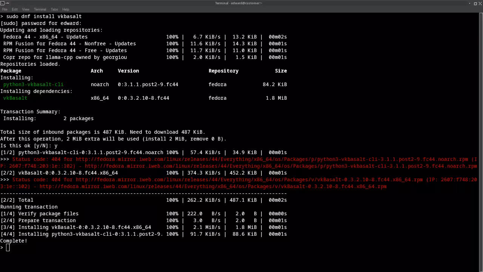Click 'Updating and loading repositories:' text
This screenshot has width=483, height=272.
pos(51,30)
